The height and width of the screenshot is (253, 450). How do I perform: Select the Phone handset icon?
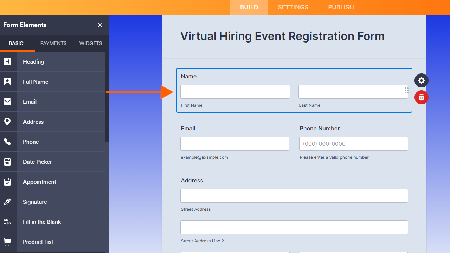7,142
